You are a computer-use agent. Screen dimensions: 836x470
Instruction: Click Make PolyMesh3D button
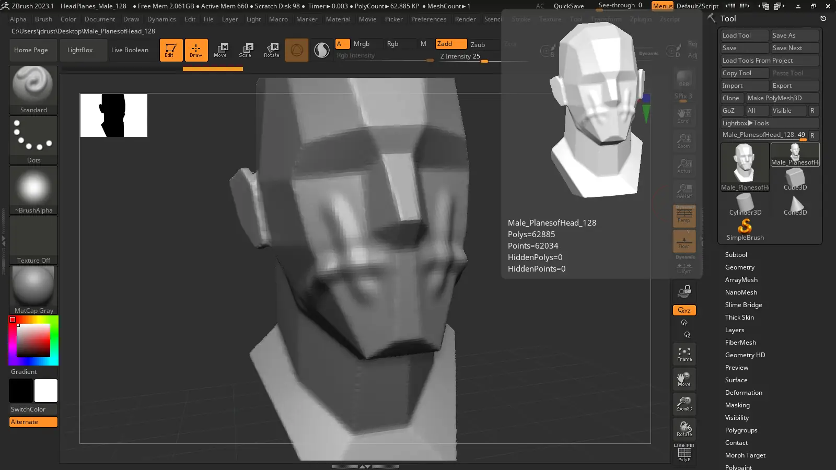(x=781, y=98)
